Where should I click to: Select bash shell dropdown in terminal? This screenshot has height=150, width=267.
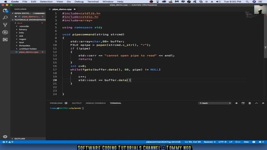(x=215, y=103)
